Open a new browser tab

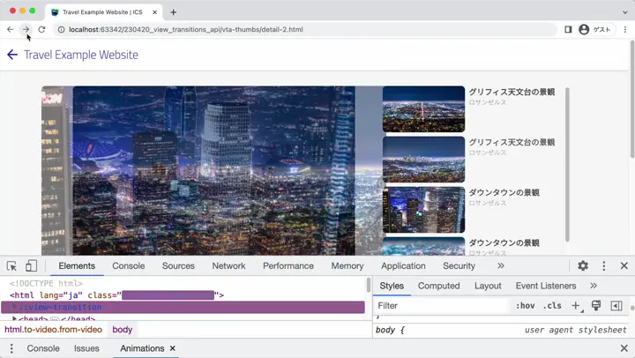click(x=174, y=12)
